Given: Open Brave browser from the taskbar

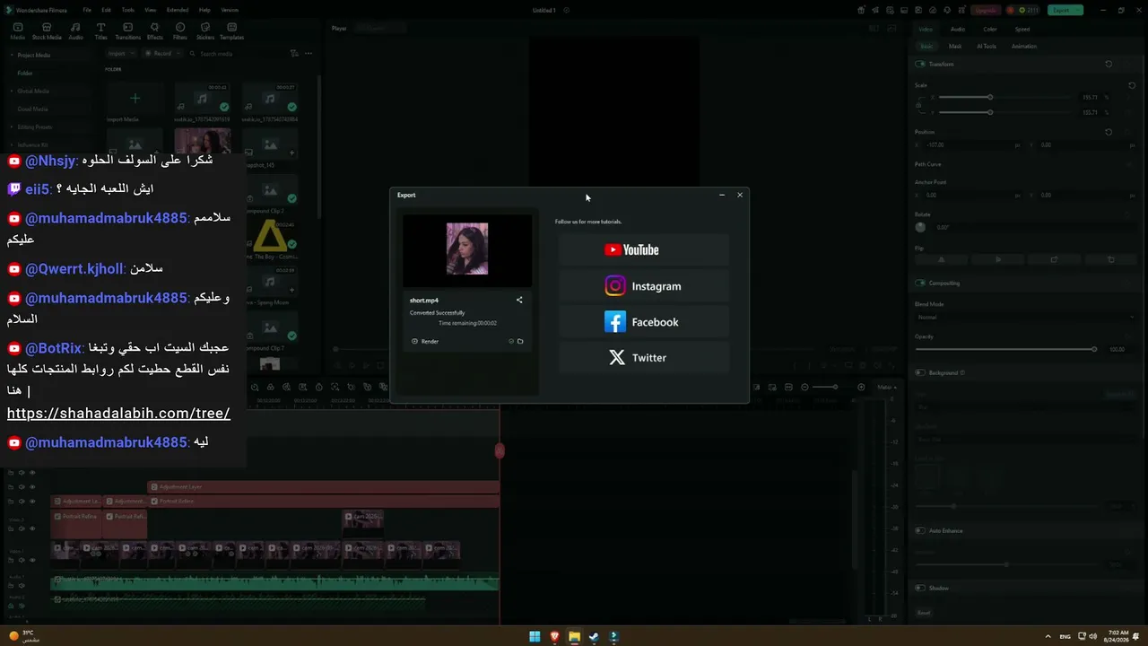Looking at the screenshot, I should tap(554, 636).
